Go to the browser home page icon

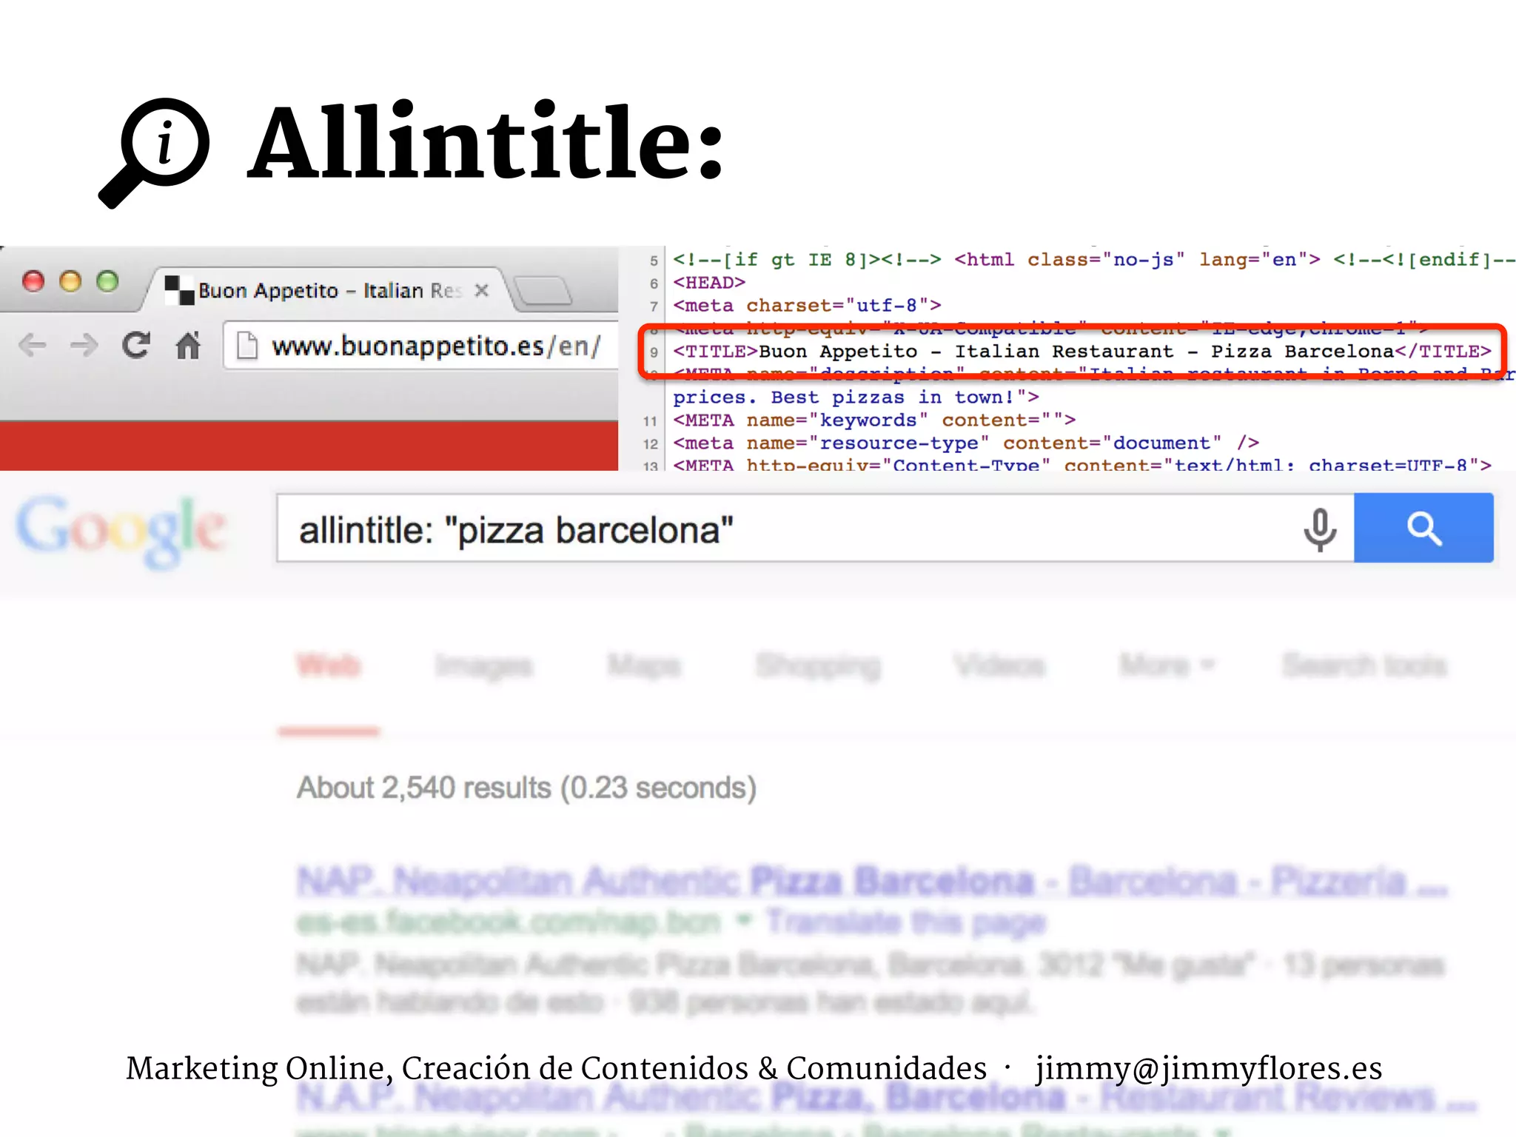pos(188,345)
